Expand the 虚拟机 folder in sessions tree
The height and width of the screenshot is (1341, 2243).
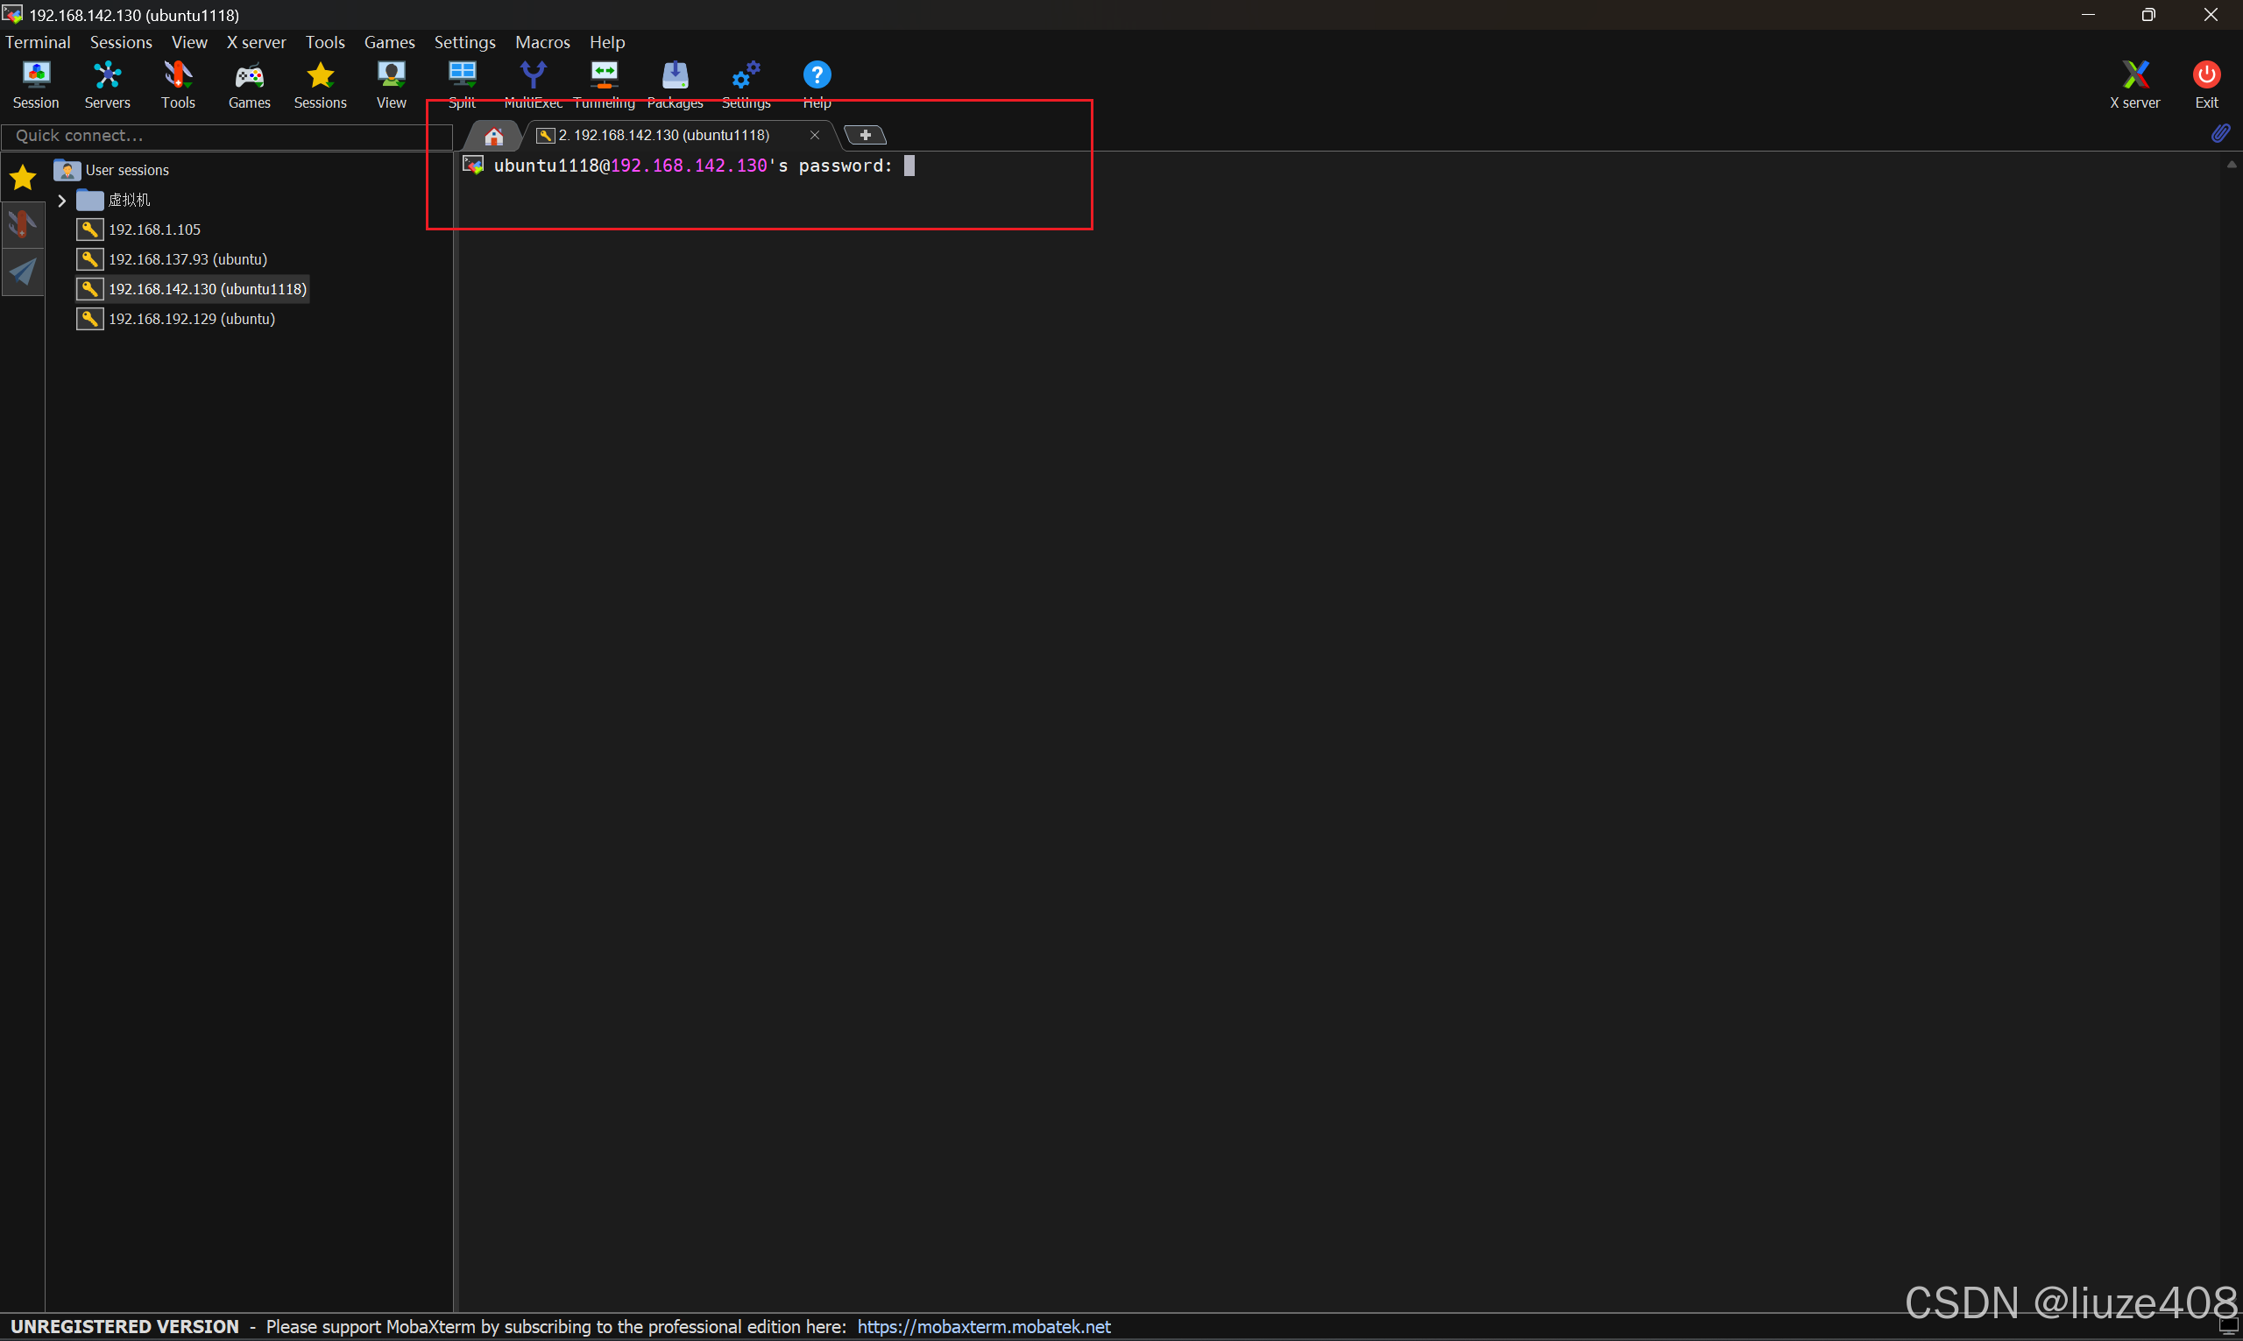tap(61, 201)
